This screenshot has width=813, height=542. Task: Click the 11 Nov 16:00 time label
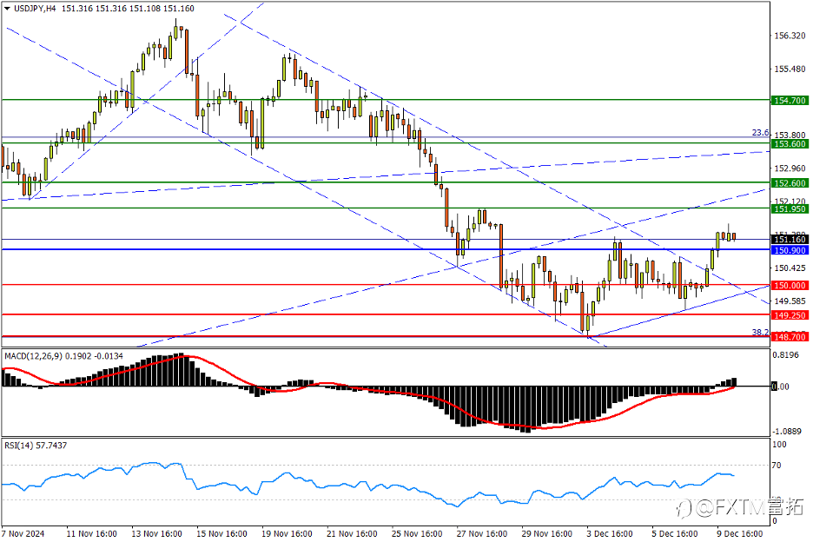click(92, 533)
